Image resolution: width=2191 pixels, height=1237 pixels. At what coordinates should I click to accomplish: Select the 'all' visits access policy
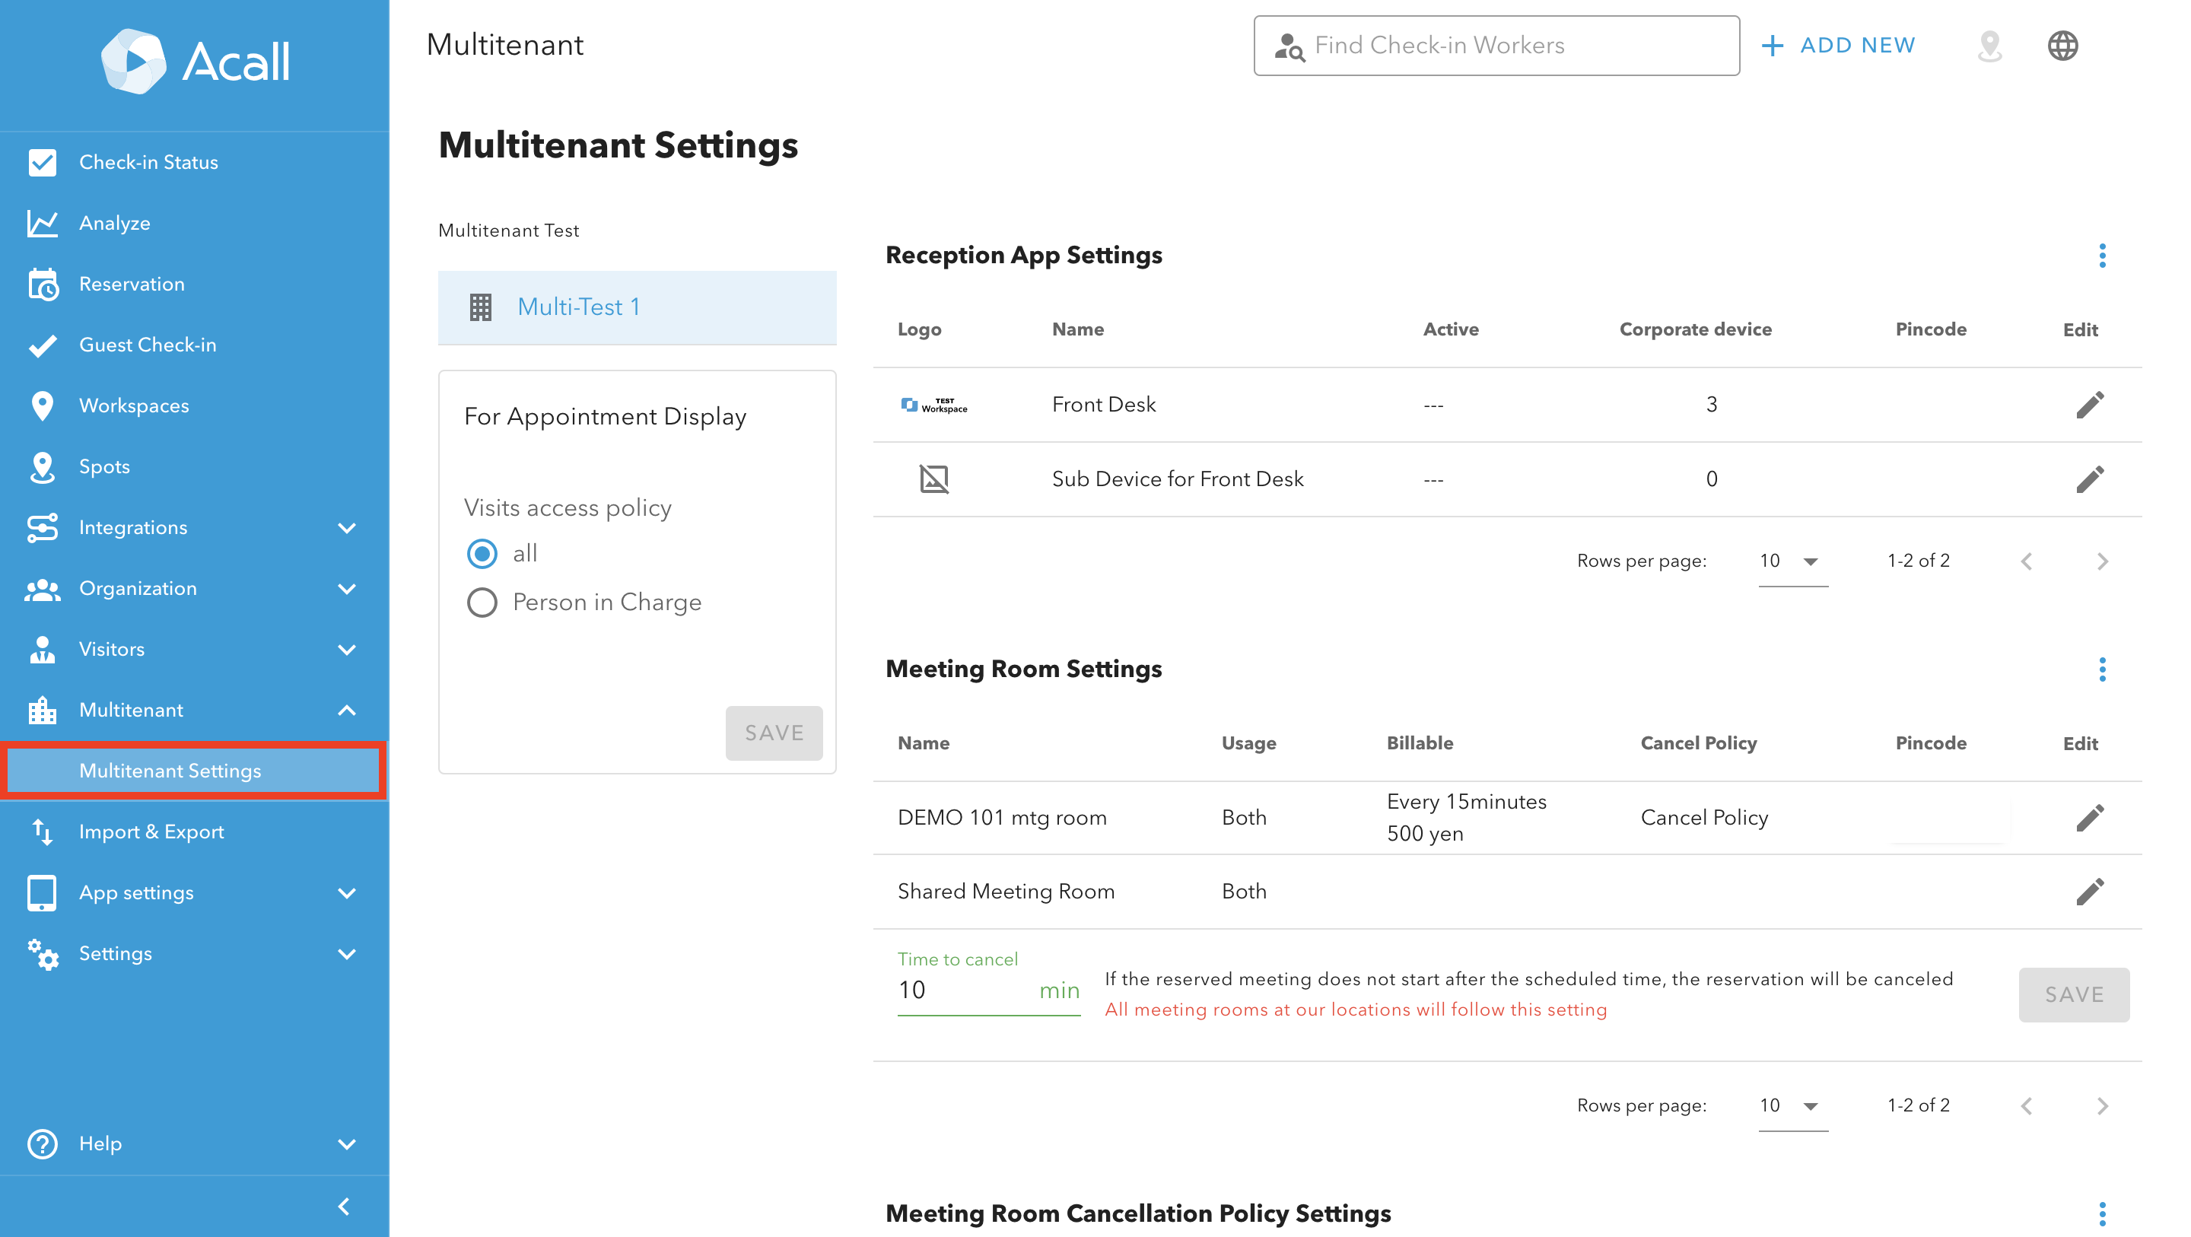(x=482, y=554)
